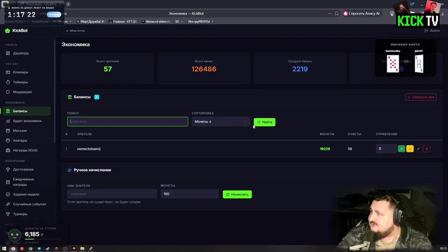Click the Монеты field showing 100

click(190, 194)
